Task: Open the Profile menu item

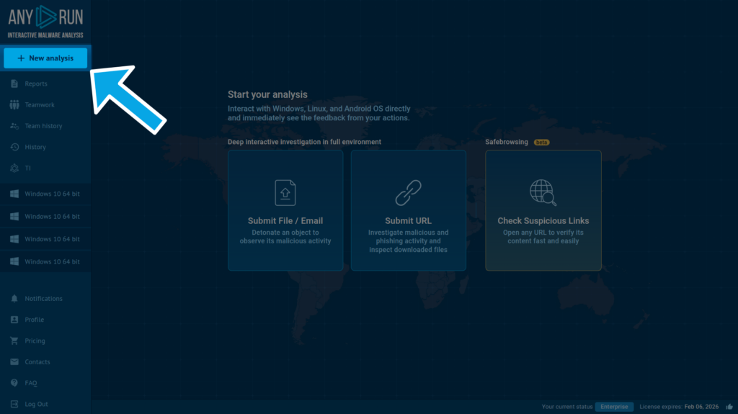Action: click(x=34, y=320)
